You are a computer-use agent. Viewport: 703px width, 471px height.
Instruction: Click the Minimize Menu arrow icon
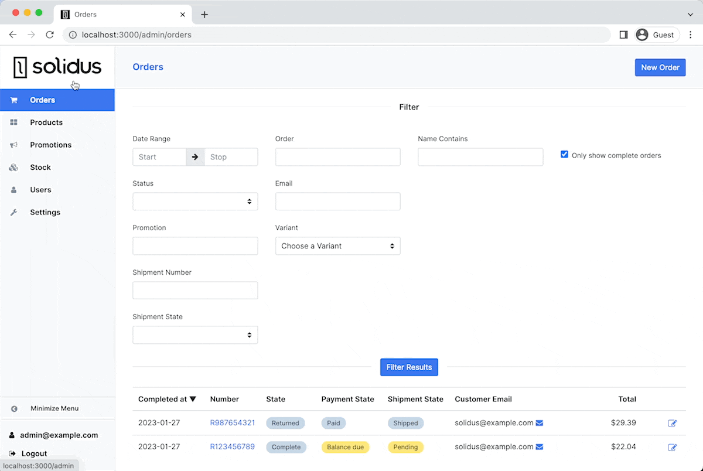coord(14,409)
